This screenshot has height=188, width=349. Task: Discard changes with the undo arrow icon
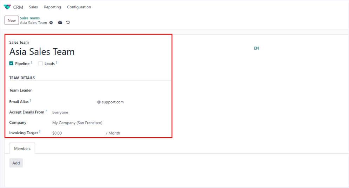(68, 23)
